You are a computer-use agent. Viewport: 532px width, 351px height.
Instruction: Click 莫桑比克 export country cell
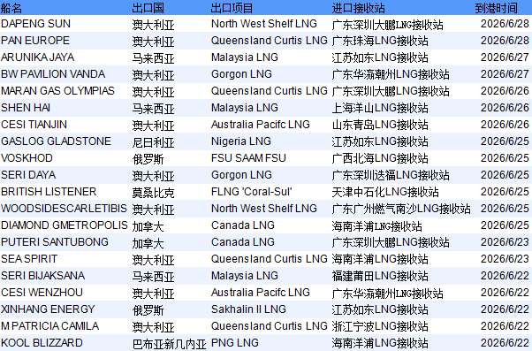[154, 193]
